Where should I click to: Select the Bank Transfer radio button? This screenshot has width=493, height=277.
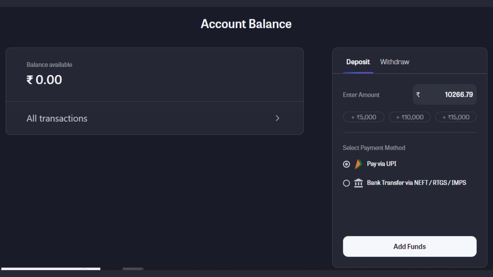(346, 183)
